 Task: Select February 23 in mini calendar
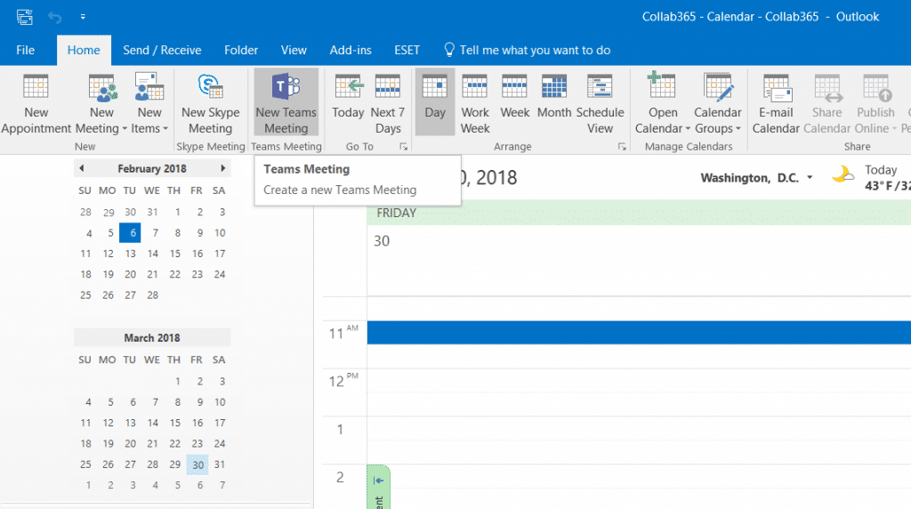coord(198,274)
